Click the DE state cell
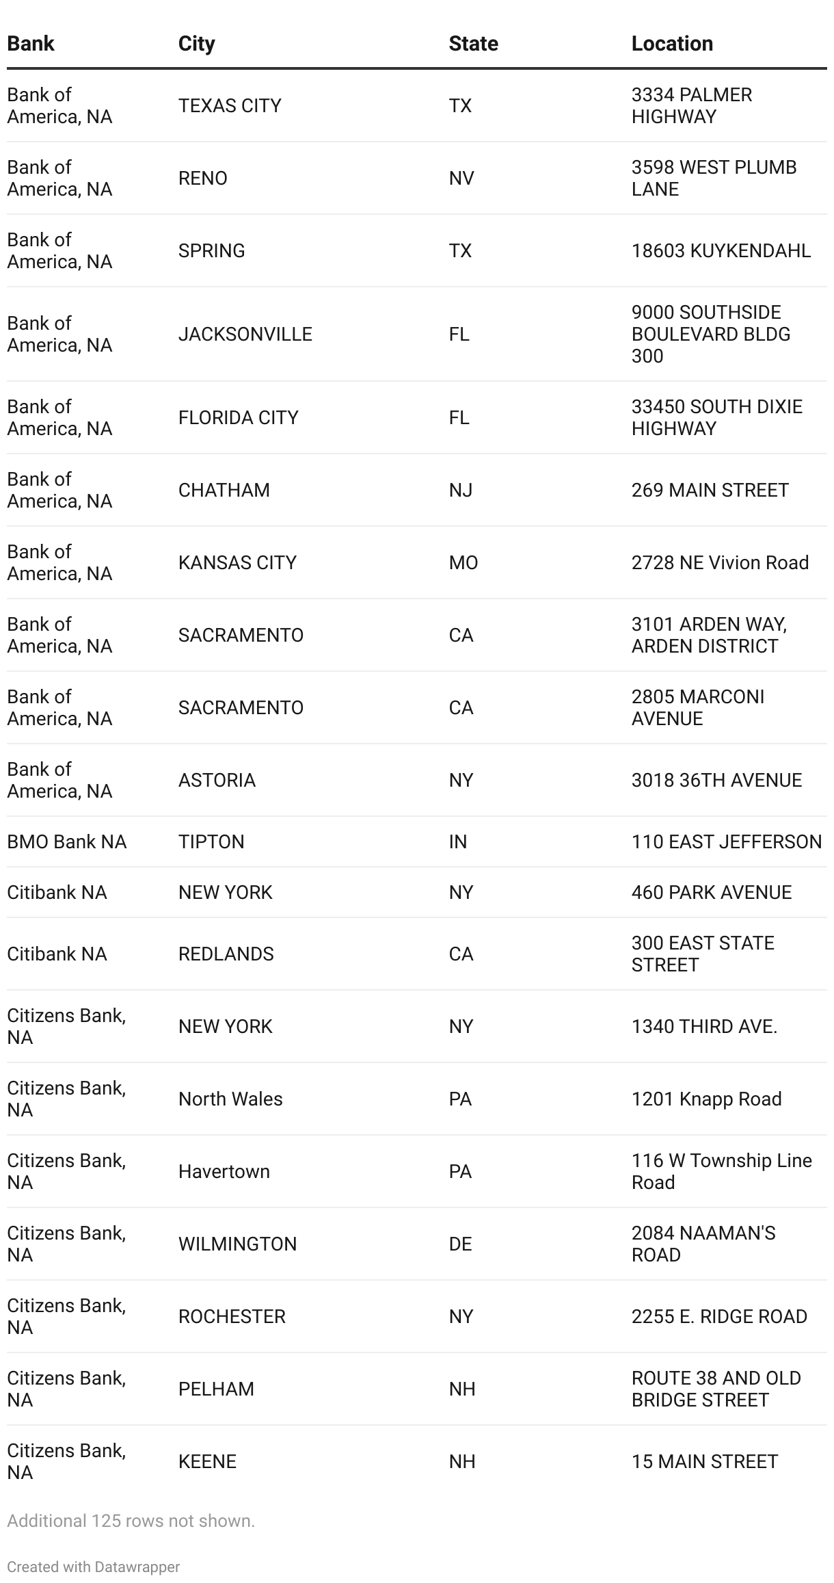The height and width of the screenshot is (1583, 834). coord(461,1244)
